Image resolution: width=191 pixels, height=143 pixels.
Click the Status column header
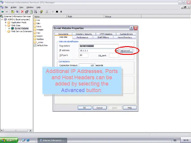[123, 17]
